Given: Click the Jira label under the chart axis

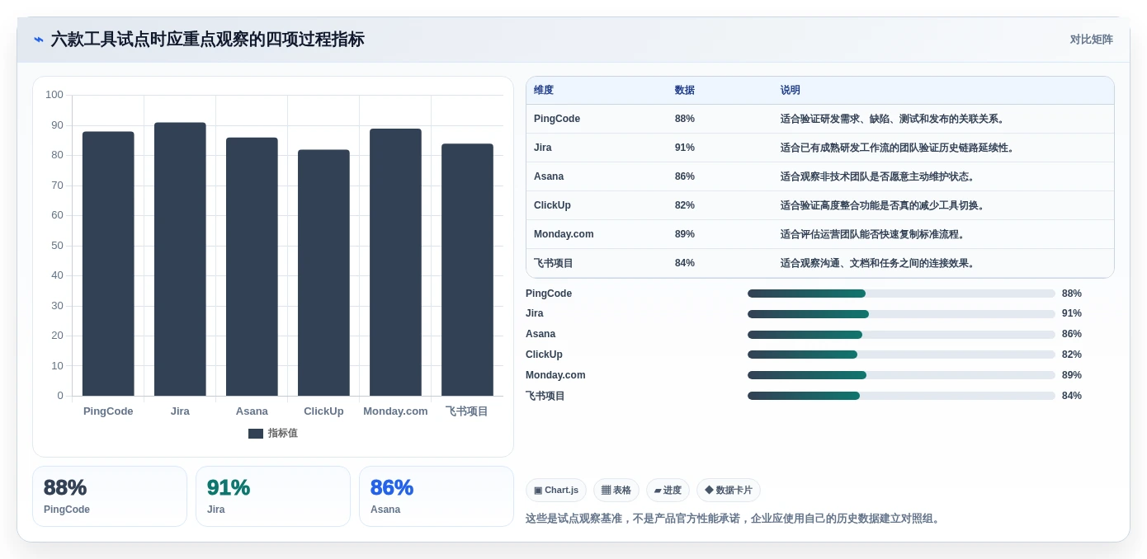Looking at the screenshot, I should (x=180, y=411).
